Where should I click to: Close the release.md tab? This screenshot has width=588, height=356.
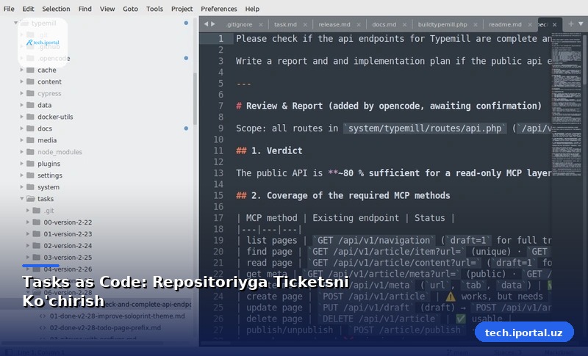coord(359,25)
